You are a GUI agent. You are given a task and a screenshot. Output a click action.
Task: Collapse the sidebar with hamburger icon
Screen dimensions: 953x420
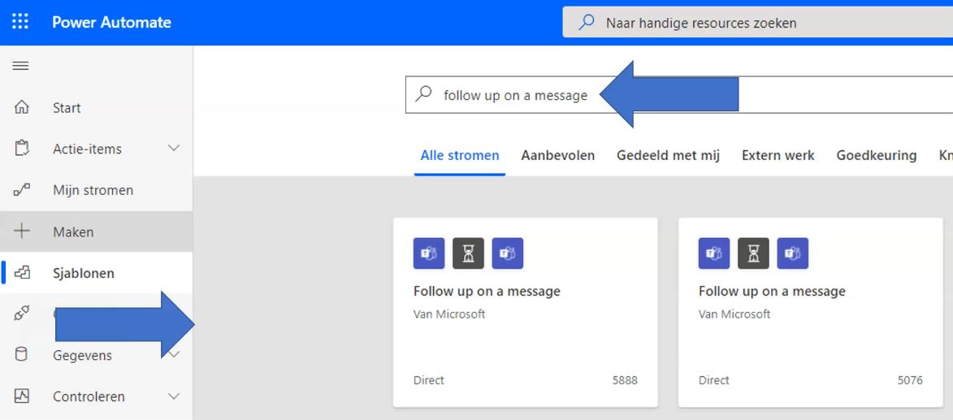(20, 66)
